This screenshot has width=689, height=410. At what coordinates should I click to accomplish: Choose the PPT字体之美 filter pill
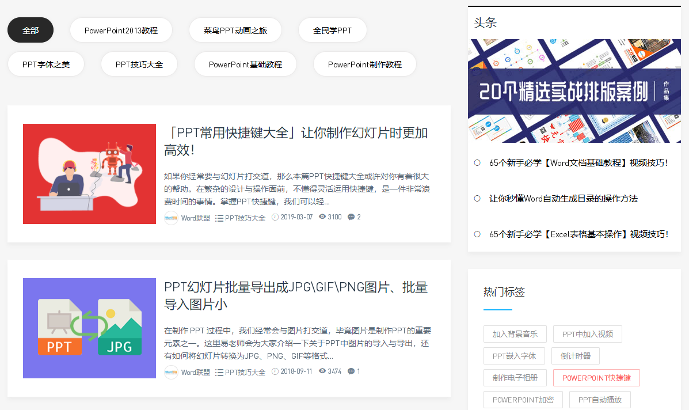(x=45, y=64)
